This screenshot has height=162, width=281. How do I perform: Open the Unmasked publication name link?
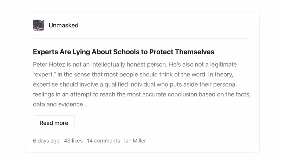[x=63, y=25]
